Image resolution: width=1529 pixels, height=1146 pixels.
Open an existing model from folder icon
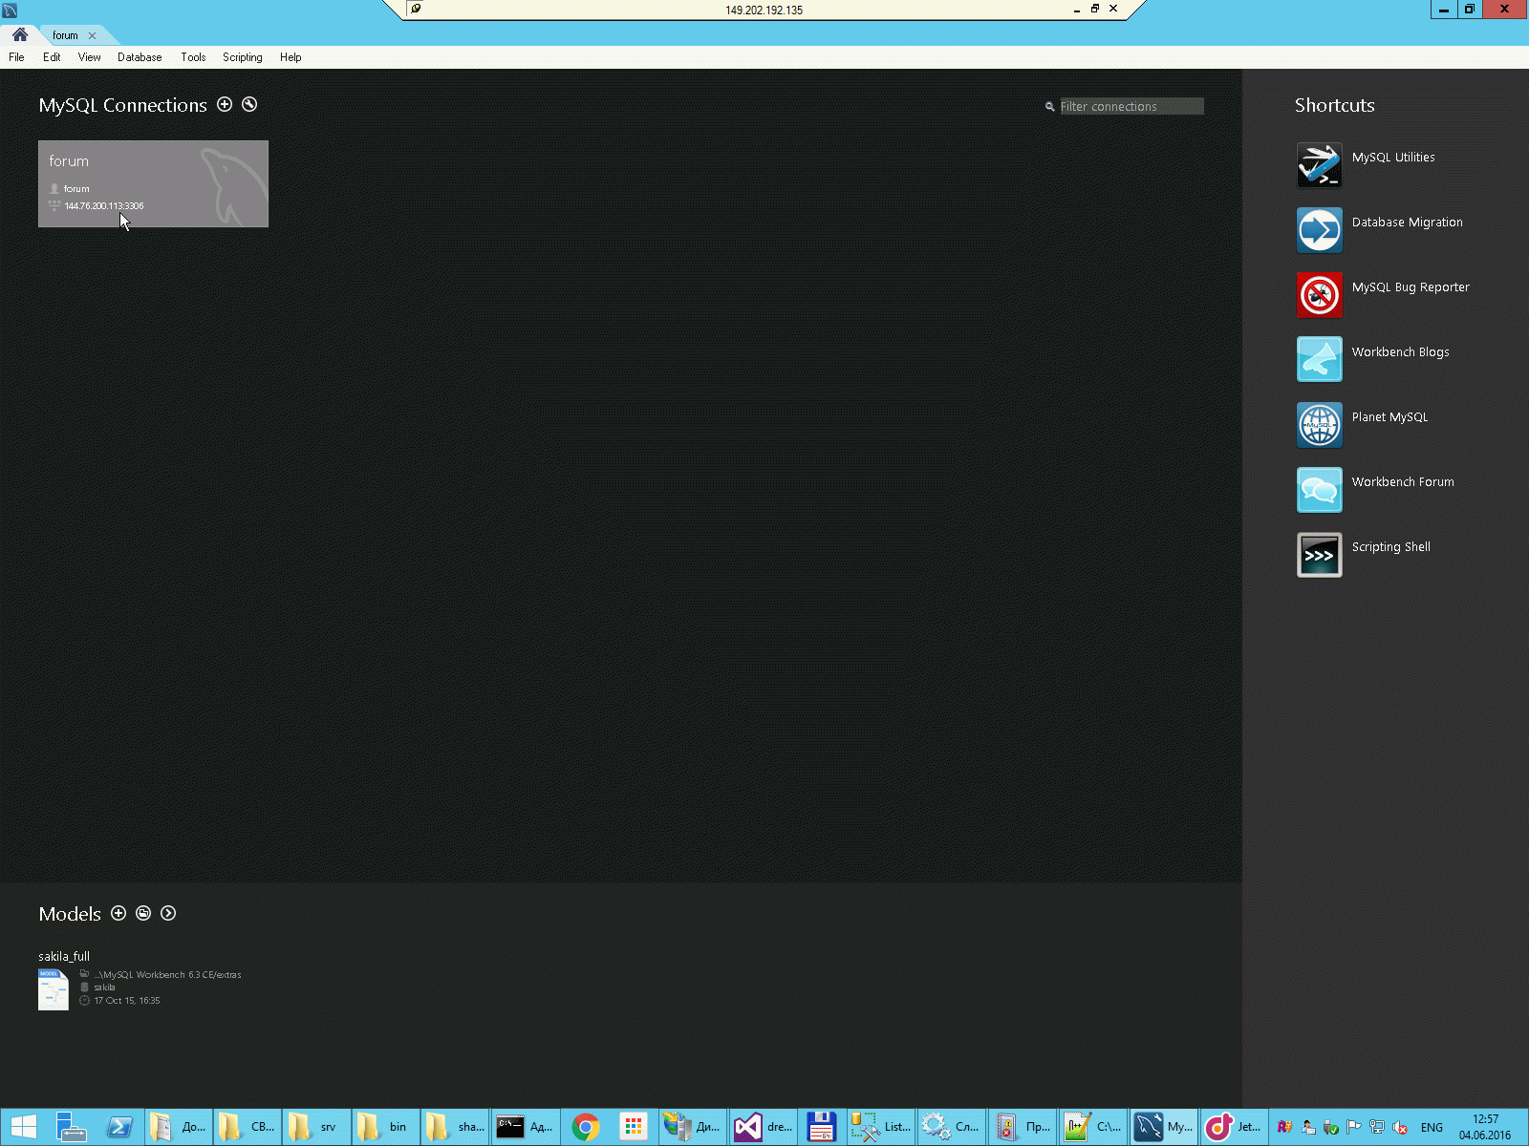point(143,913)
